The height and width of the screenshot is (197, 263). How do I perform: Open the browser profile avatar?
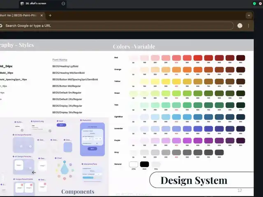point(240,25)
